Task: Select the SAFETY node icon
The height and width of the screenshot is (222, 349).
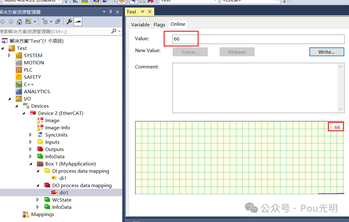Action: click(19, 77)
